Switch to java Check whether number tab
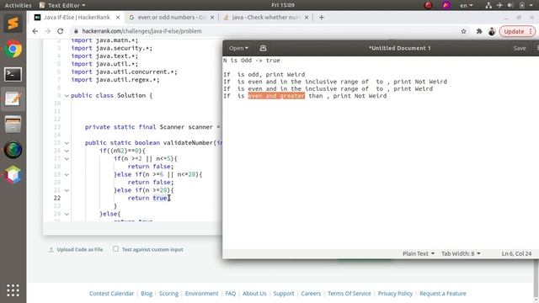Image resolution: width=539 pixels, height=303 pixels. point(265,17)
